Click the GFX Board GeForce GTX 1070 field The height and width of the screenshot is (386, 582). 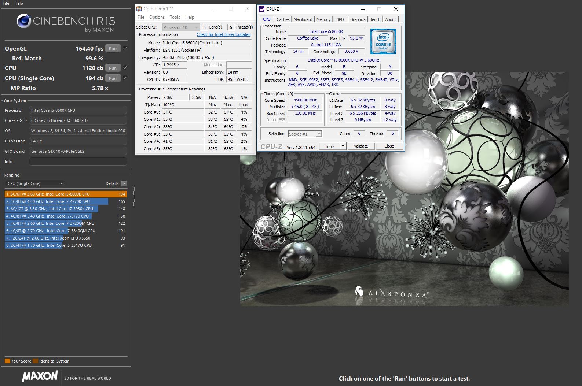pos(78,151)
